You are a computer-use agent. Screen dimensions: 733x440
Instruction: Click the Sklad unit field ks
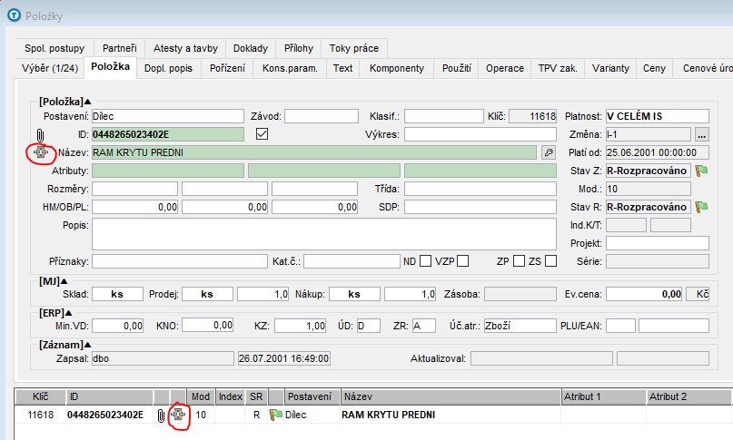pyautogui.click(x=117, y=294)
